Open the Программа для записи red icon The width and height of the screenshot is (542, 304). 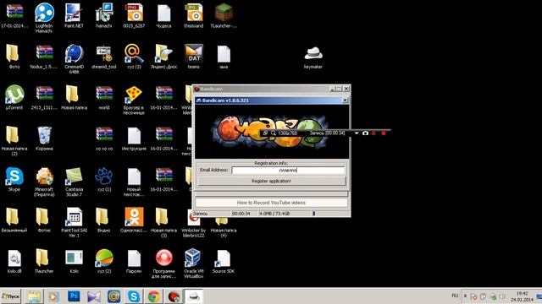click(163, 263)
